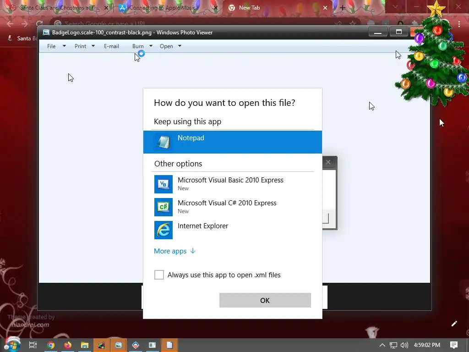Viewport: 469px width, 352px height.
Task: Confirm with the OK button
Action: (265, 300)
